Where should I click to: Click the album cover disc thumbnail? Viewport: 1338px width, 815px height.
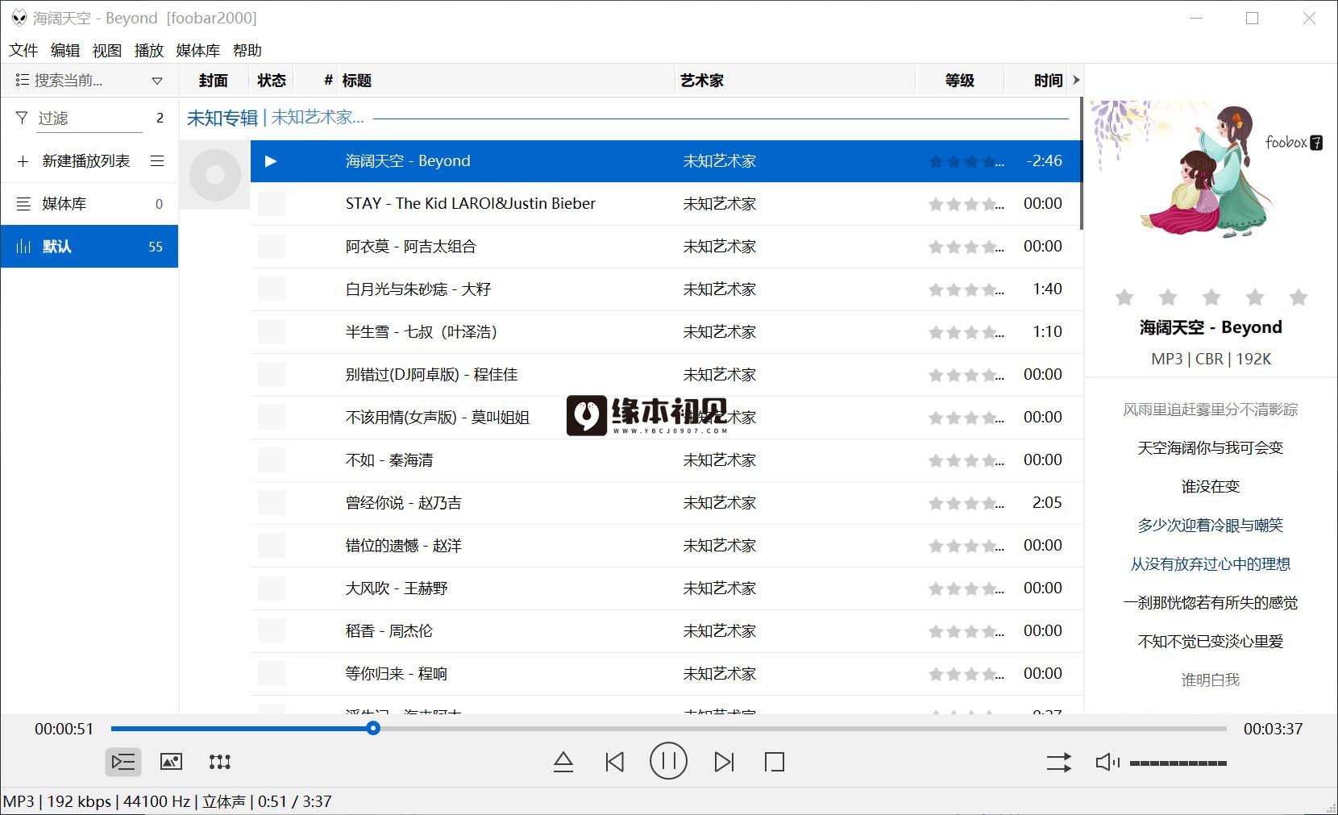(215, 175)
